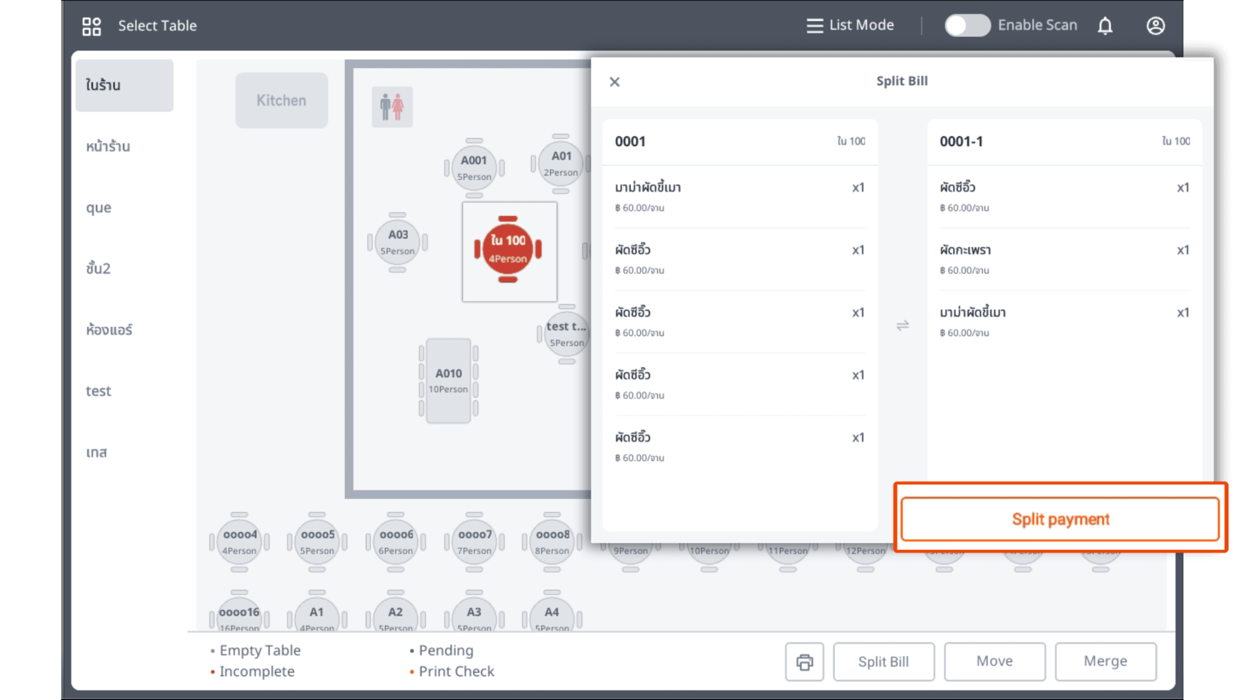Select ผัดซีอิ๊ว item in bill 0001-1
The width and height of the screenshot is (1245, 700).
coord(1065,197)
